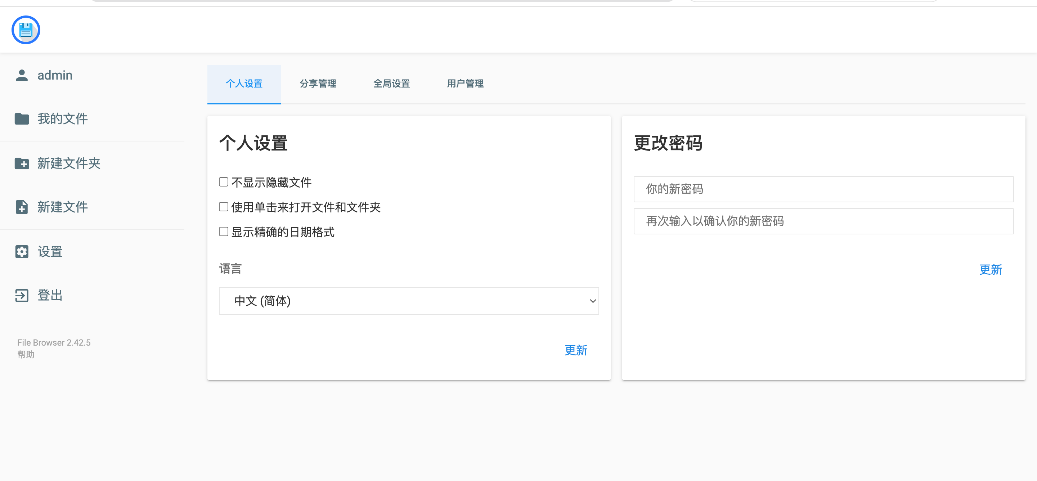The height and width of the screenshot is (481, 1037).
Task: Click the 新建文件夹 folder-plus icon
Action: tap(22, 163)
